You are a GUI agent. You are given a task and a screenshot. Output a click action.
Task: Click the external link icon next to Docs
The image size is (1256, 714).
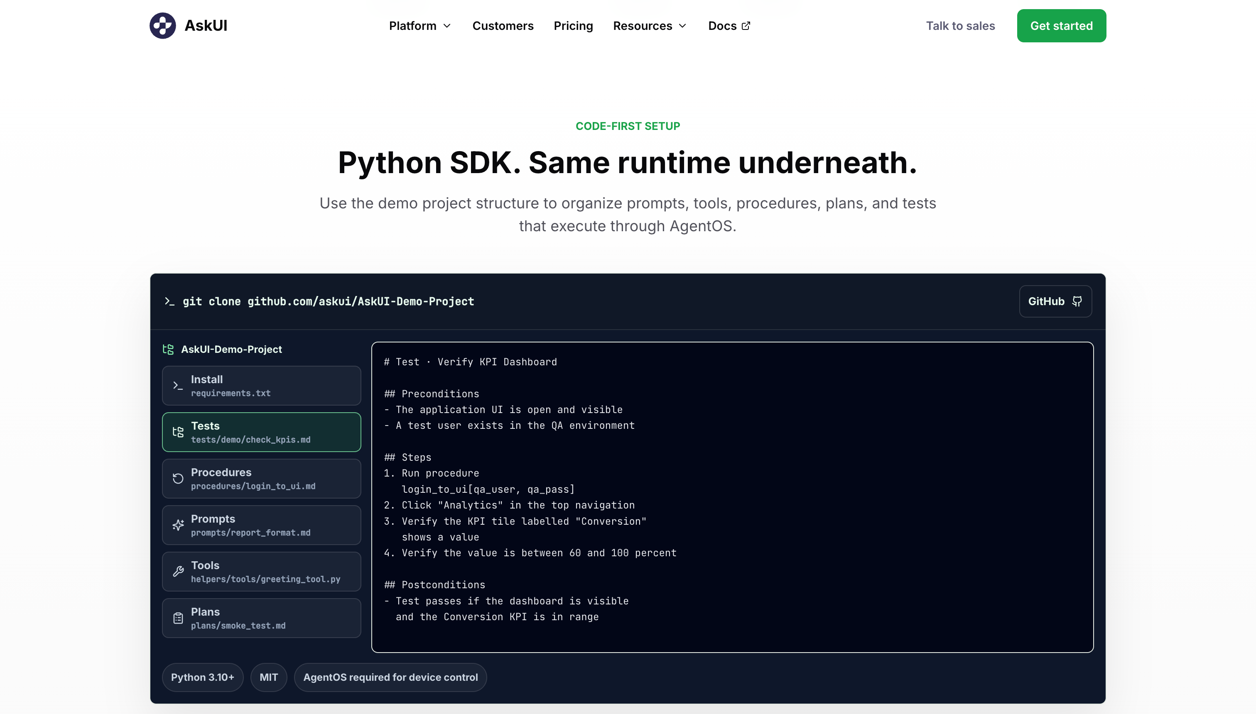(x=746, y=25)
